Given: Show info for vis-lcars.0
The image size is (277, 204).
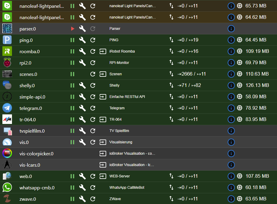Looking at the screenshot, I should click(231, 165).
